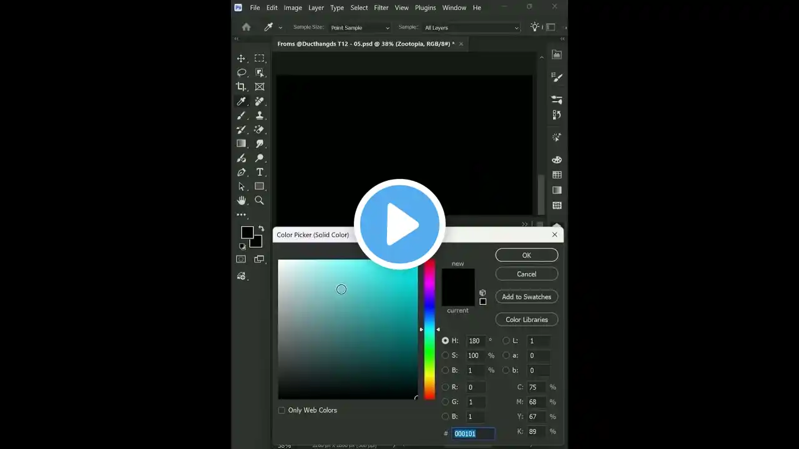Toggle Quick Mask mode icon
Image resolution: width=799 pixels, height=449 pixels.
point(241,259)
